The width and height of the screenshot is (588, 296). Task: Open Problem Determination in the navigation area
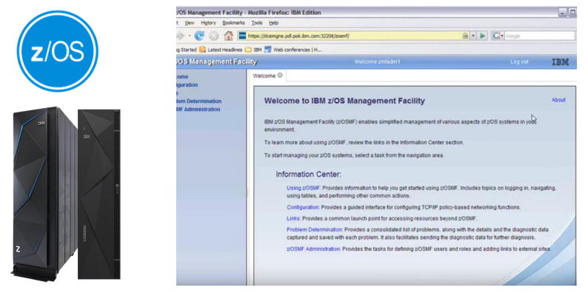tap(198, 101)
